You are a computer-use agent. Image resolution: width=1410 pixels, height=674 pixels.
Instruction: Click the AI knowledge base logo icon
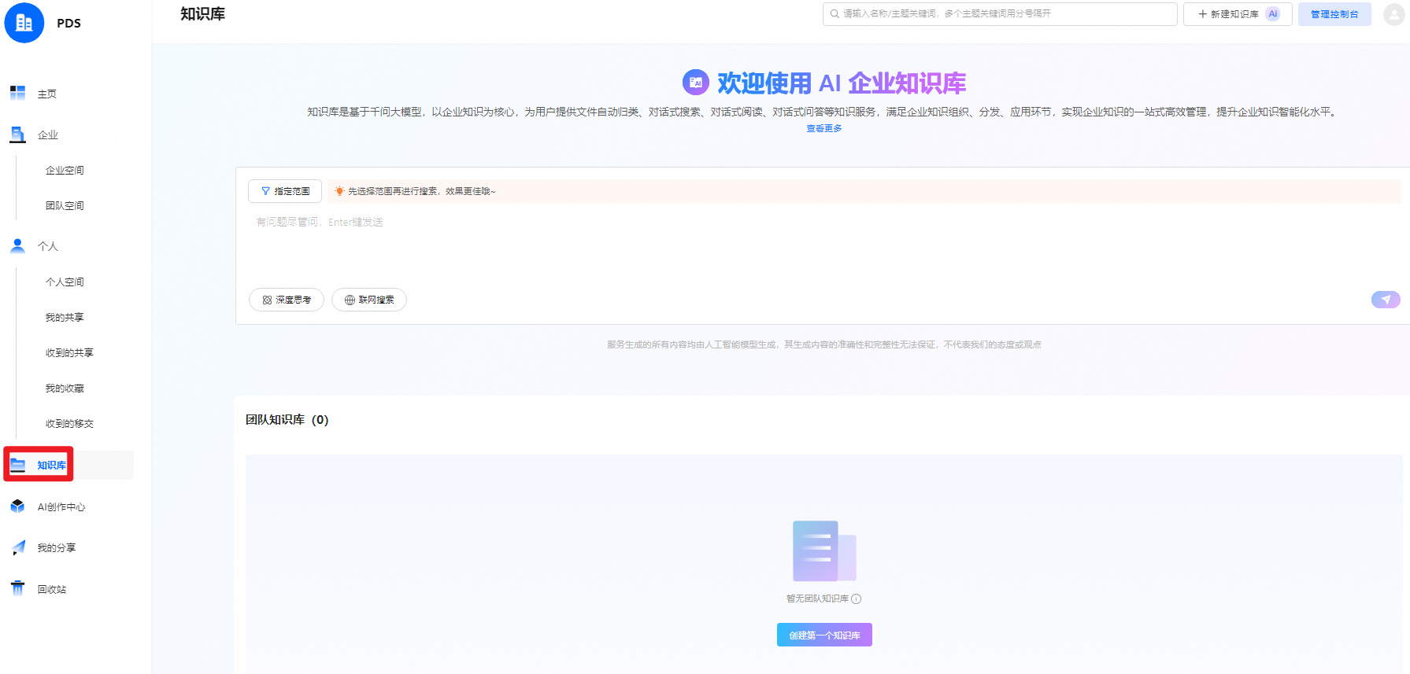[x=696, y=83]
